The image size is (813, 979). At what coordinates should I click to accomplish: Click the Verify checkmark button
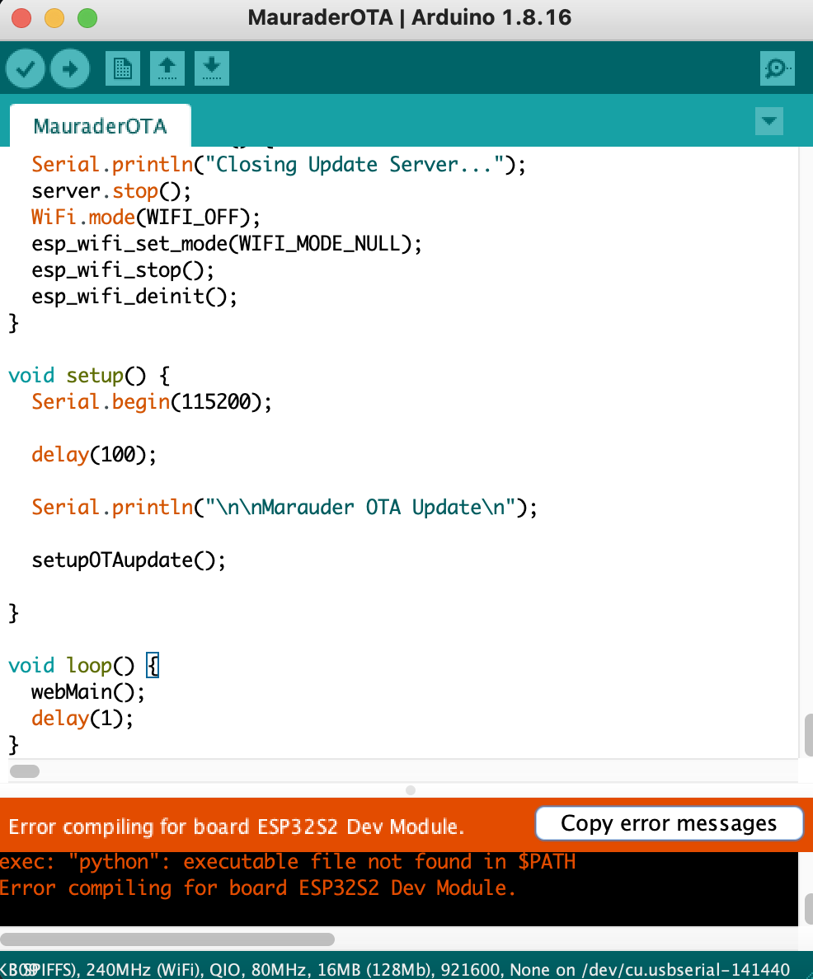coord(25,68)
